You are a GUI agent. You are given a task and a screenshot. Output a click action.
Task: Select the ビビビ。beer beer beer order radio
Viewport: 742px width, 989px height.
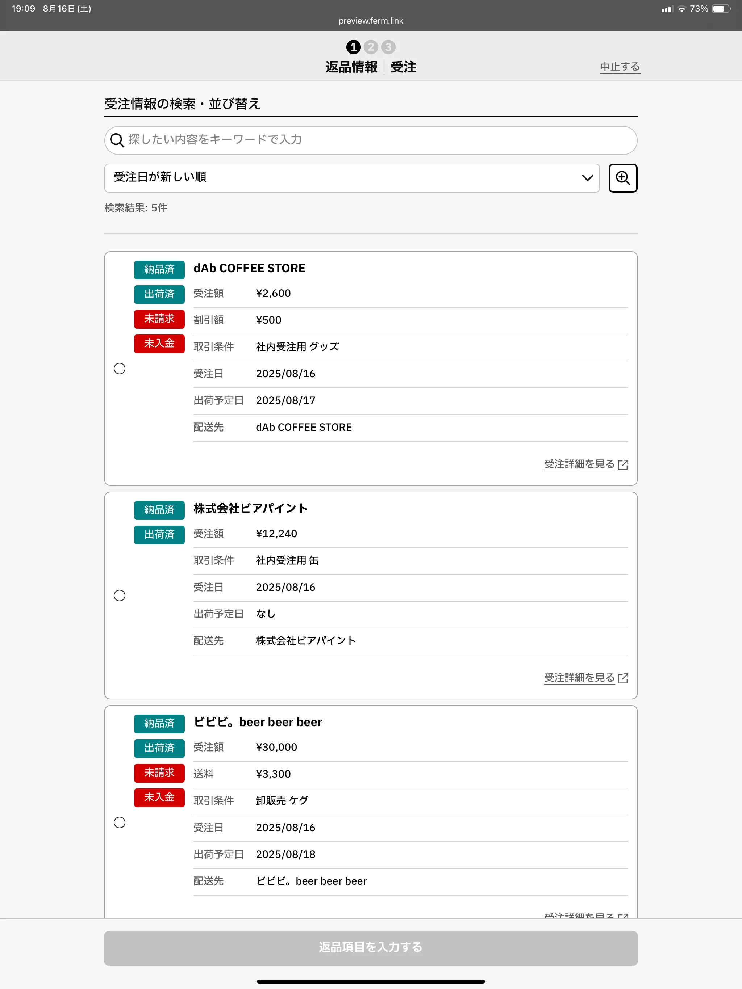(120, 822)
